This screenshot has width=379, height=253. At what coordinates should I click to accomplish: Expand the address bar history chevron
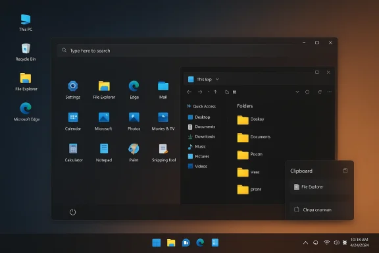pyautogui.click(x=297, y=92)
